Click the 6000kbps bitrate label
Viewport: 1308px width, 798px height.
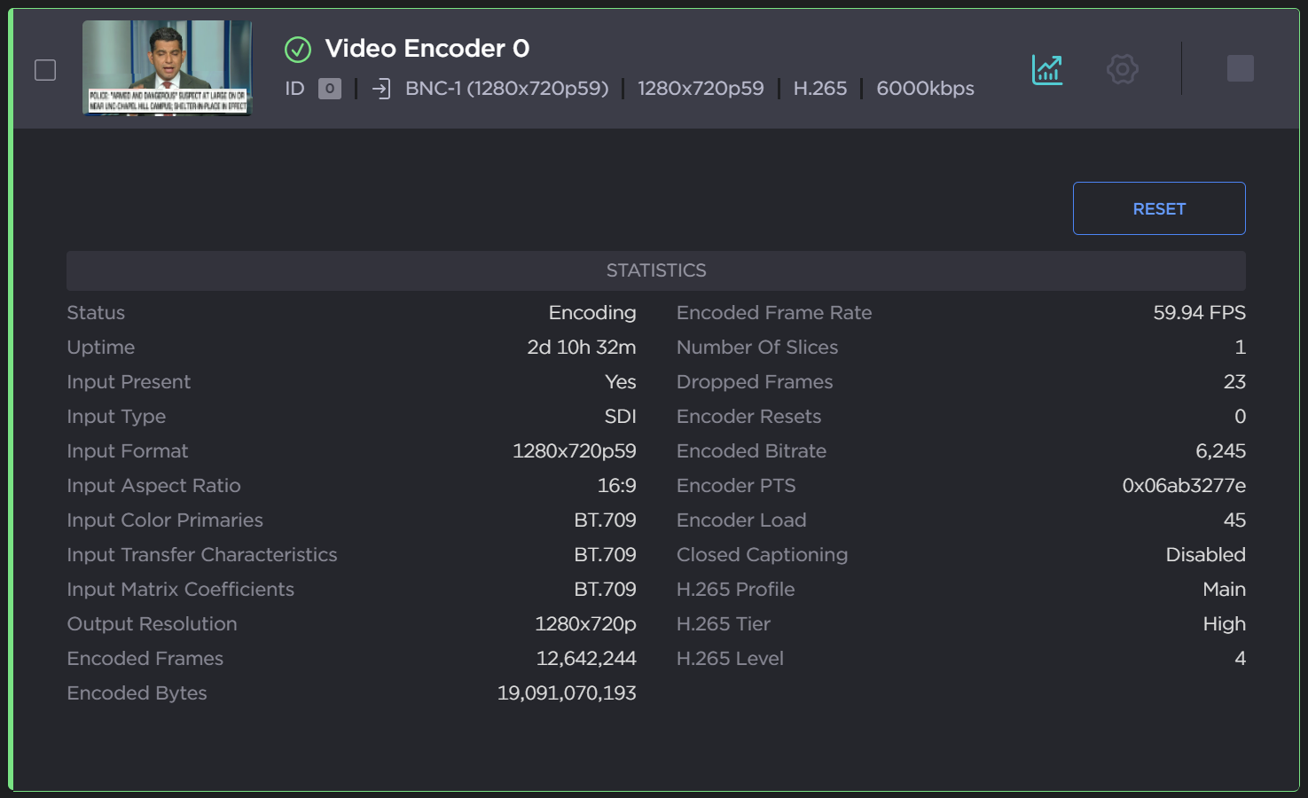[x=925, y=89]
